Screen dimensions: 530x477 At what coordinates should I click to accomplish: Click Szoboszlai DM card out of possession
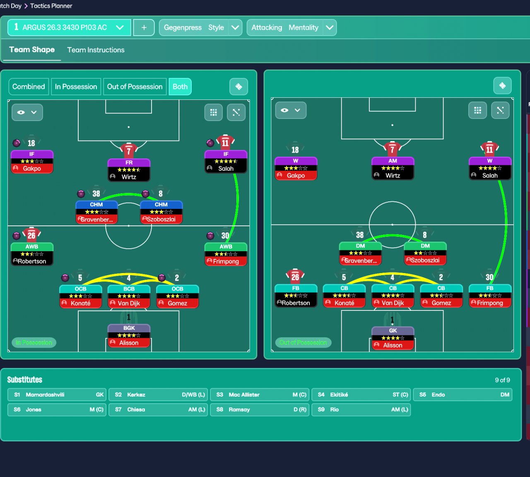point(425,254)
